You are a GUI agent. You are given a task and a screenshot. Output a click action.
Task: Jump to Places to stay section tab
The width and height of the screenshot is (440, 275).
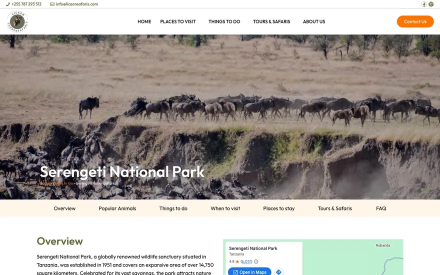pyautogui.click(x=279, y=208)
